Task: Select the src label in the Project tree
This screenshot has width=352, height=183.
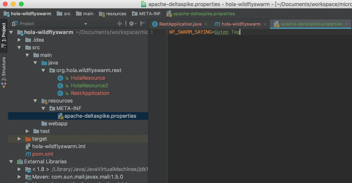Action: (36, 48)
